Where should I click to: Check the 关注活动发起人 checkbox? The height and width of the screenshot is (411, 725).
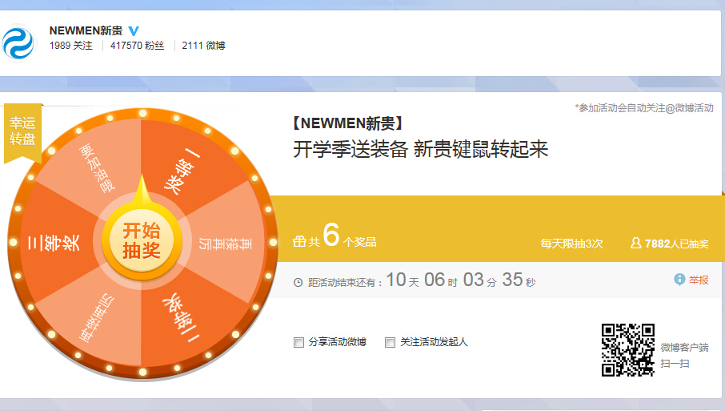click(391, 343)
